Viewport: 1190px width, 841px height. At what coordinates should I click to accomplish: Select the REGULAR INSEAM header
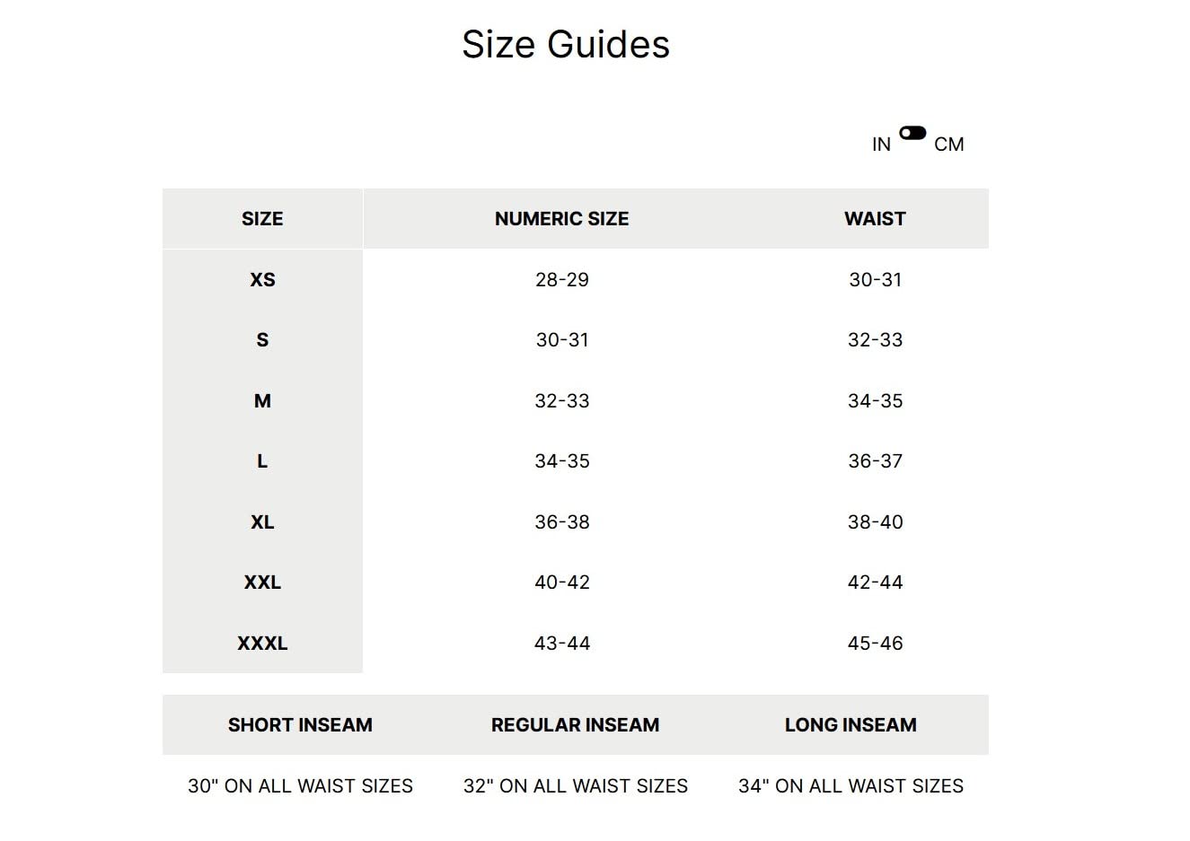[575, 725]
